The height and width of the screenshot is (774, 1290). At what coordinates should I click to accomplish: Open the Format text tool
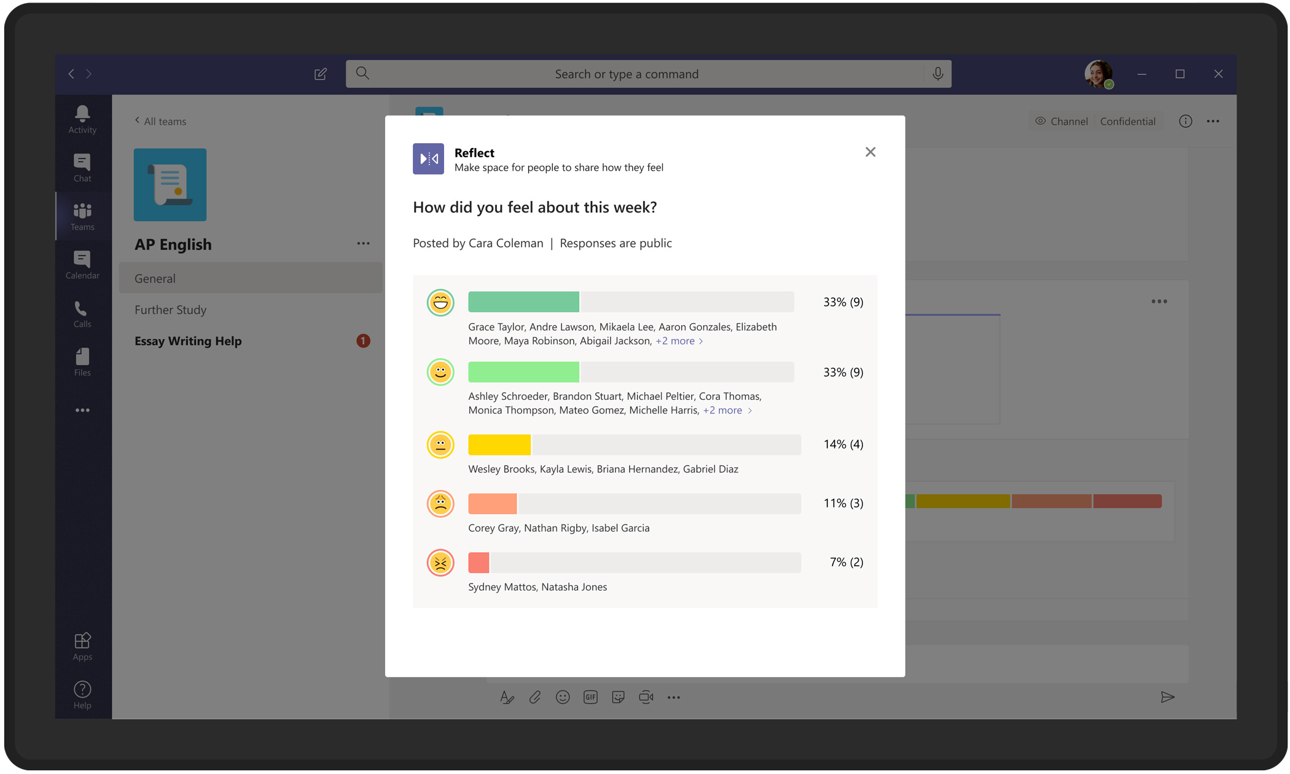pyautogui.click(x=507, y=697)
